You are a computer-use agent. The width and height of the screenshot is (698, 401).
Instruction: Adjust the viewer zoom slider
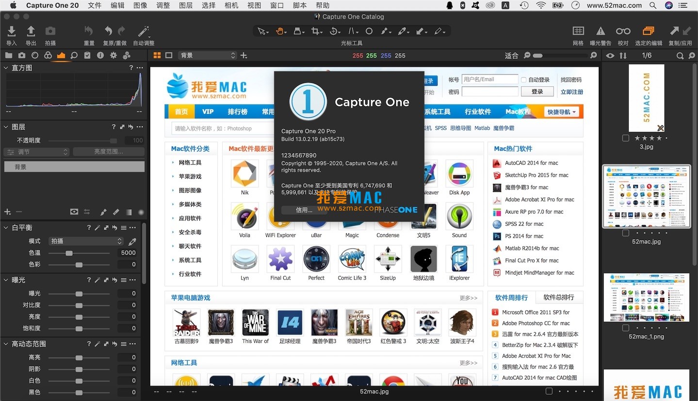559,56
